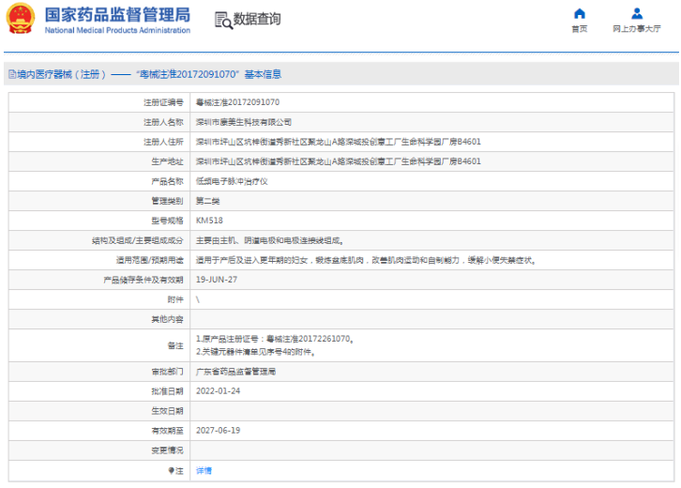Screen dimensions: 681x488
Task: Click the 国家药品监督管理局 title
Action: [x=117, y=15]
